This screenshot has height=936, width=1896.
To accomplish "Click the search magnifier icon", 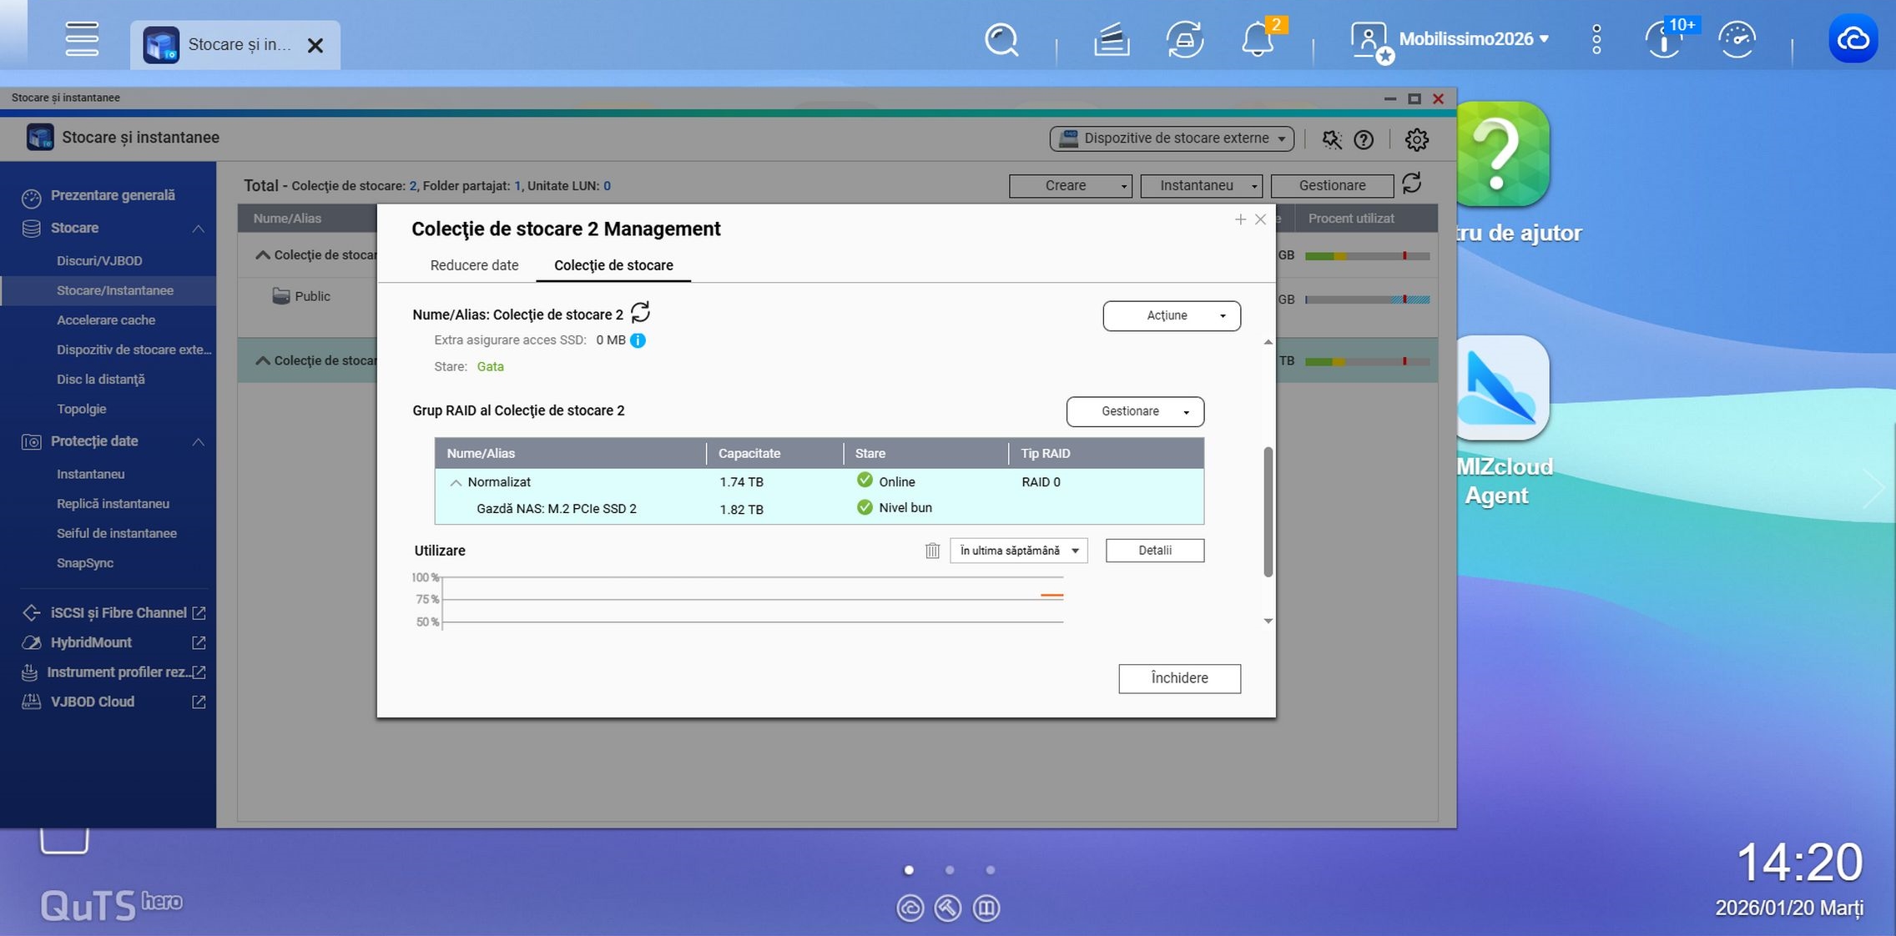I will click(1001, 39).
